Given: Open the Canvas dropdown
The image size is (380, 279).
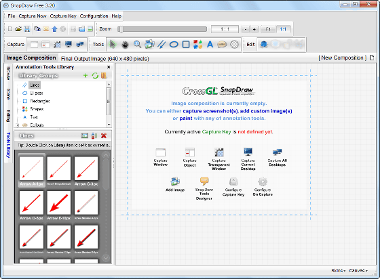Looking at the screenshot, I should tap(358, 271).
